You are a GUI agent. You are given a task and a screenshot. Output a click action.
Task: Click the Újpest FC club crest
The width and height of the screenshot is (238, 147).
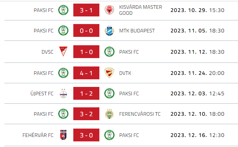63,93
